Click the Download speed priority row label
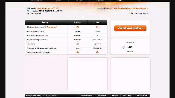Image resolution: width=175 pixels, height=98 pixels. click(x=36, y=31)
